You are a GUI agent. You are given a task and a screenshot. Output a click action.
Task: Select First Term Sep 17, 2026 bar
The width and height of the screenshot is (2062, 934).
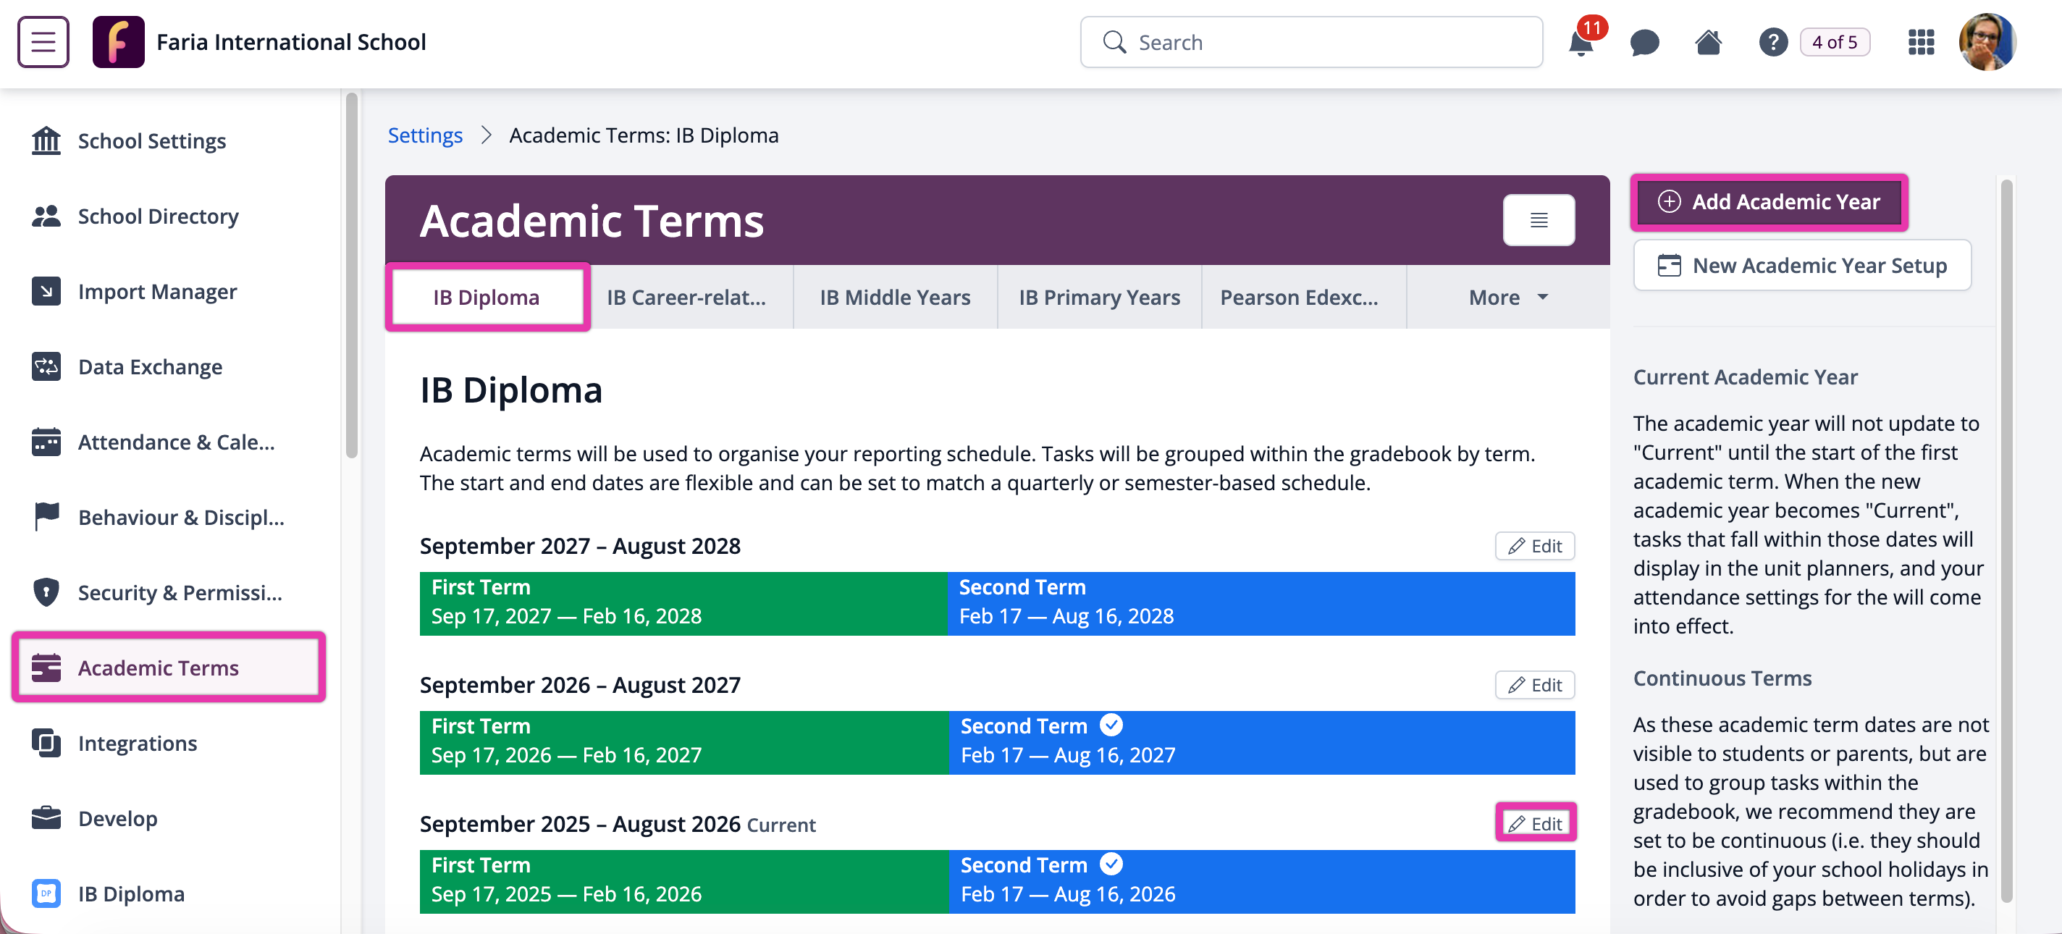(683, 742)
